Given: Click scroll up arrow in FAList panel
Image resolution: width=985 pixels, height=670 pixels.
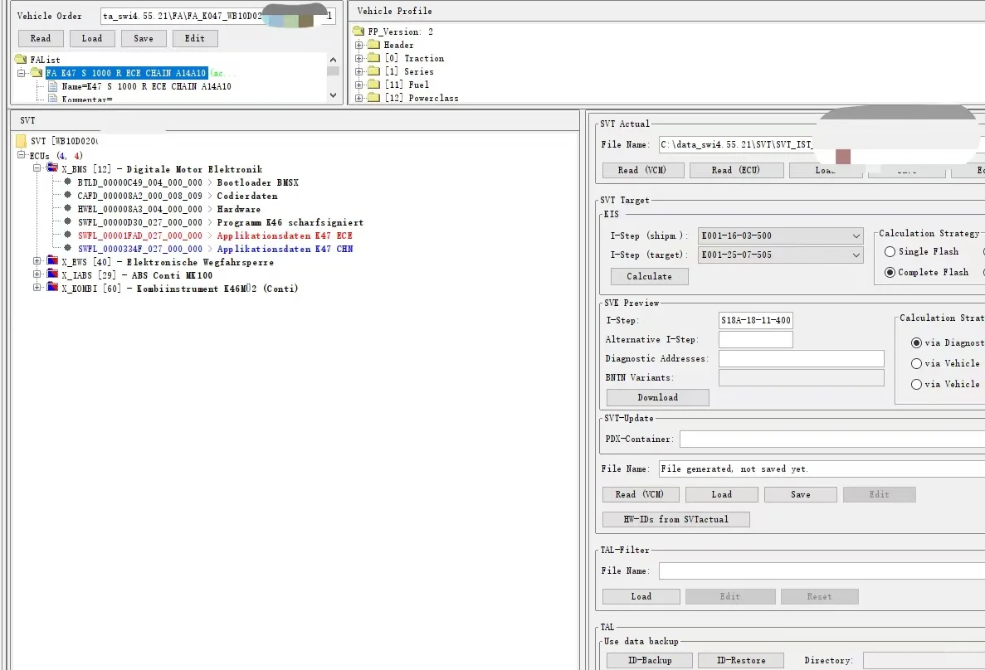Looking at the screenshot, I should [x=333, y=60].
